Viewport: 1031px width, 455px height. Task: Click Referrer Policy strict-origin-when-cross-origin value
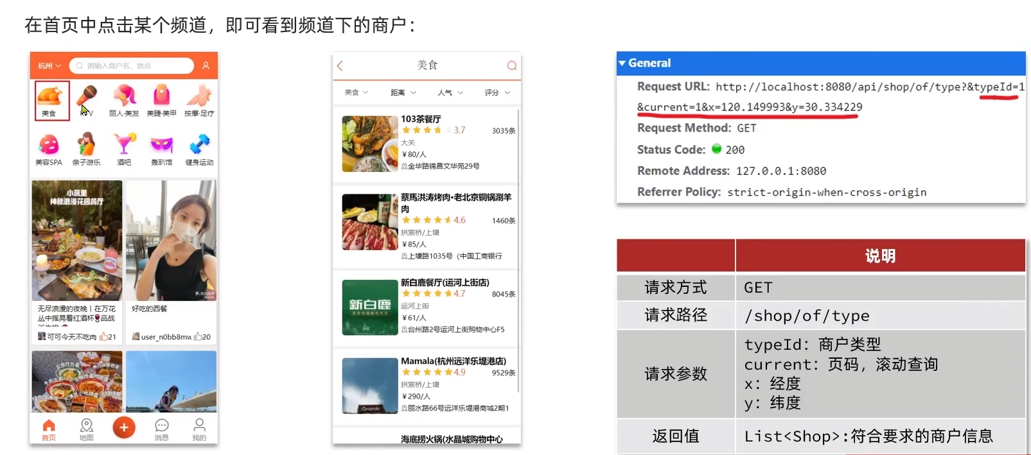tap(827, 192)
